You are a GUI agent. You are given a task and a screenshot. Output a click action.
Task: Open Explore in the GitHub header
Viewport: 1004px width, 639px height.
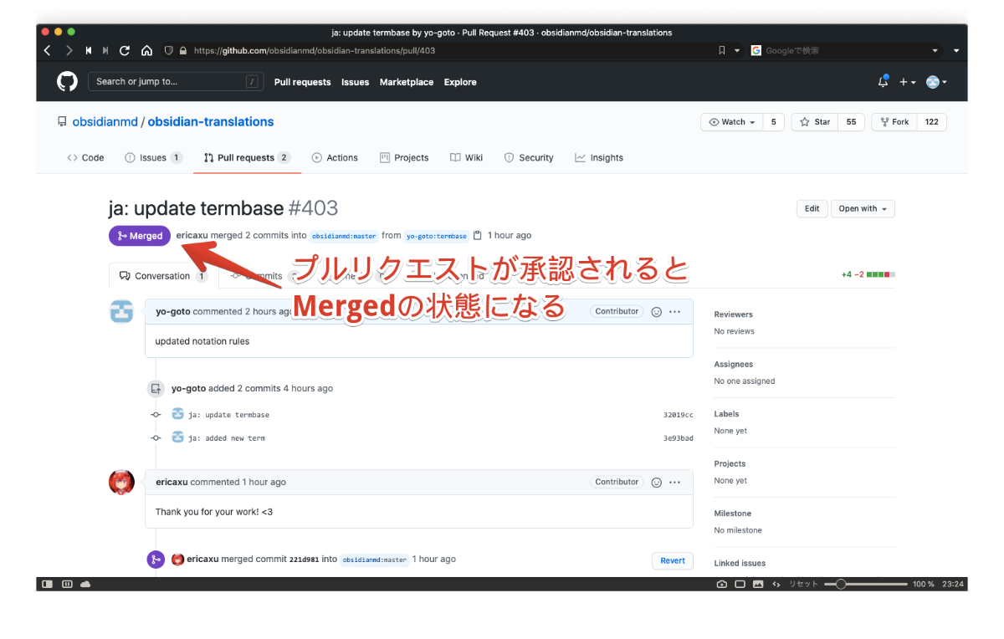460,82
